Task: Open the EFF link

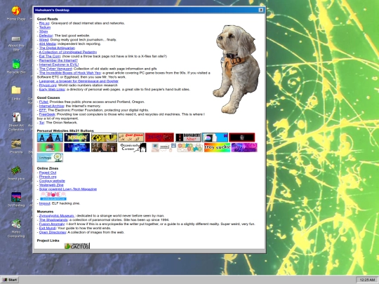Action: (43, 110)
